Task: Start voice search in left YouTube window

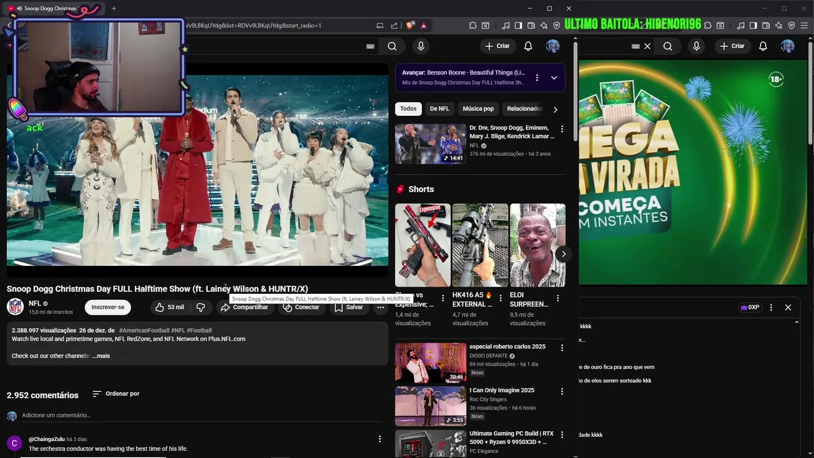Action: 420,46
